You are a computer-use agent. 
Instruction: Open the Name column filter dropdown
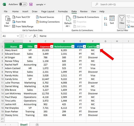click(21, 46)
